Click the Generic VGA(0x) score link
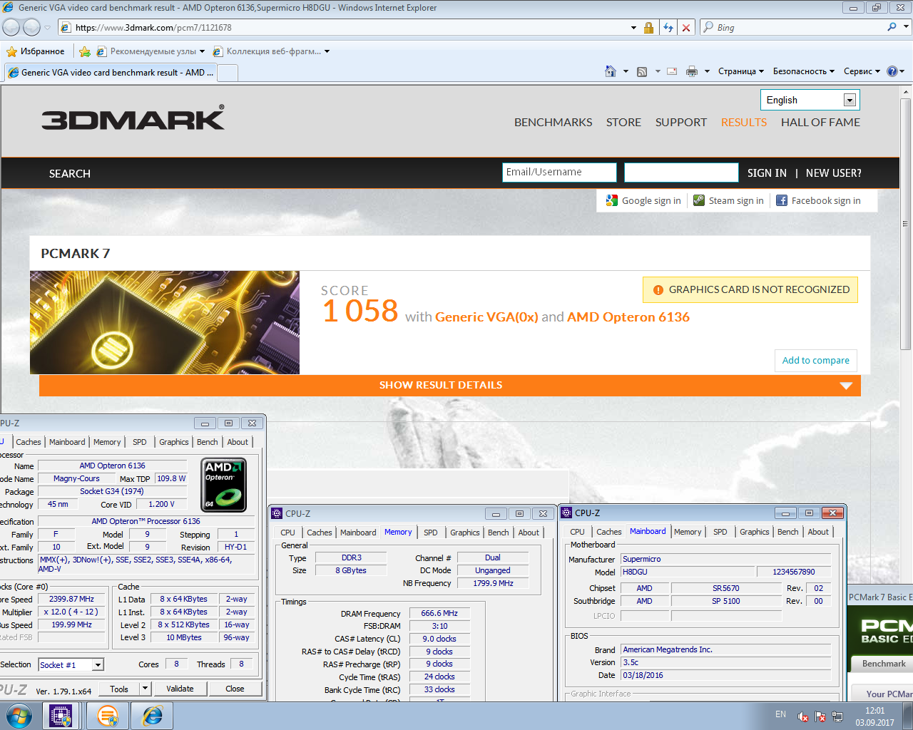913x730 pixels. click(486, 317)
